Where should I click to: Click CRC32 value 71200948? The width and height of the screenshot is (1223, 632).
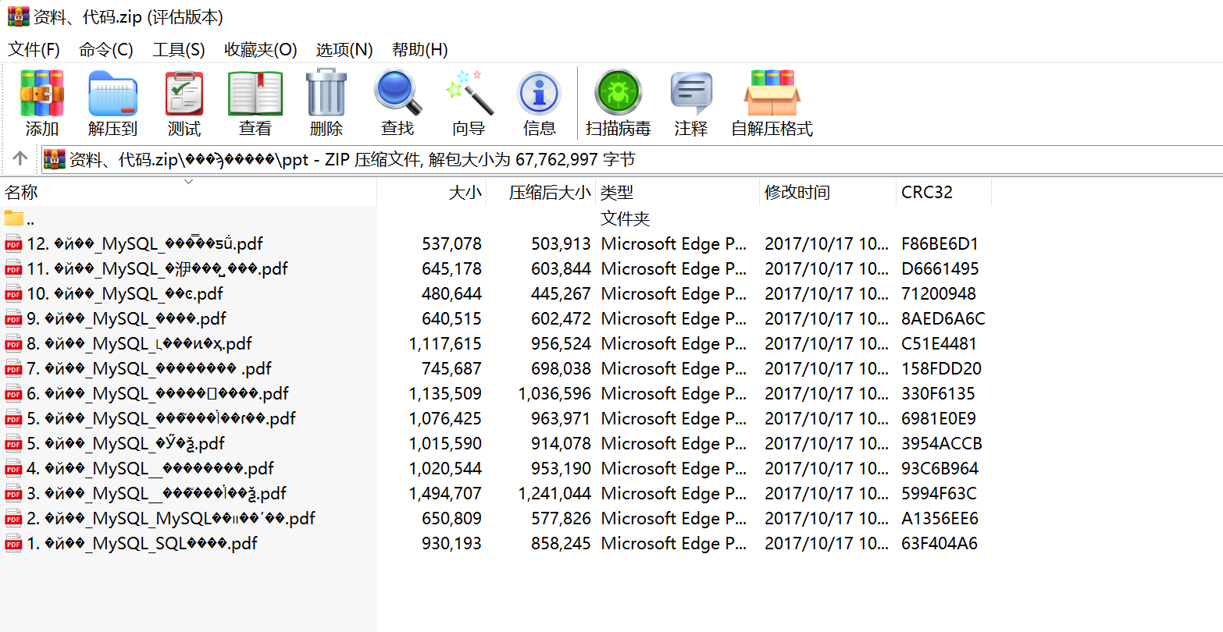(x=939, y=293)
